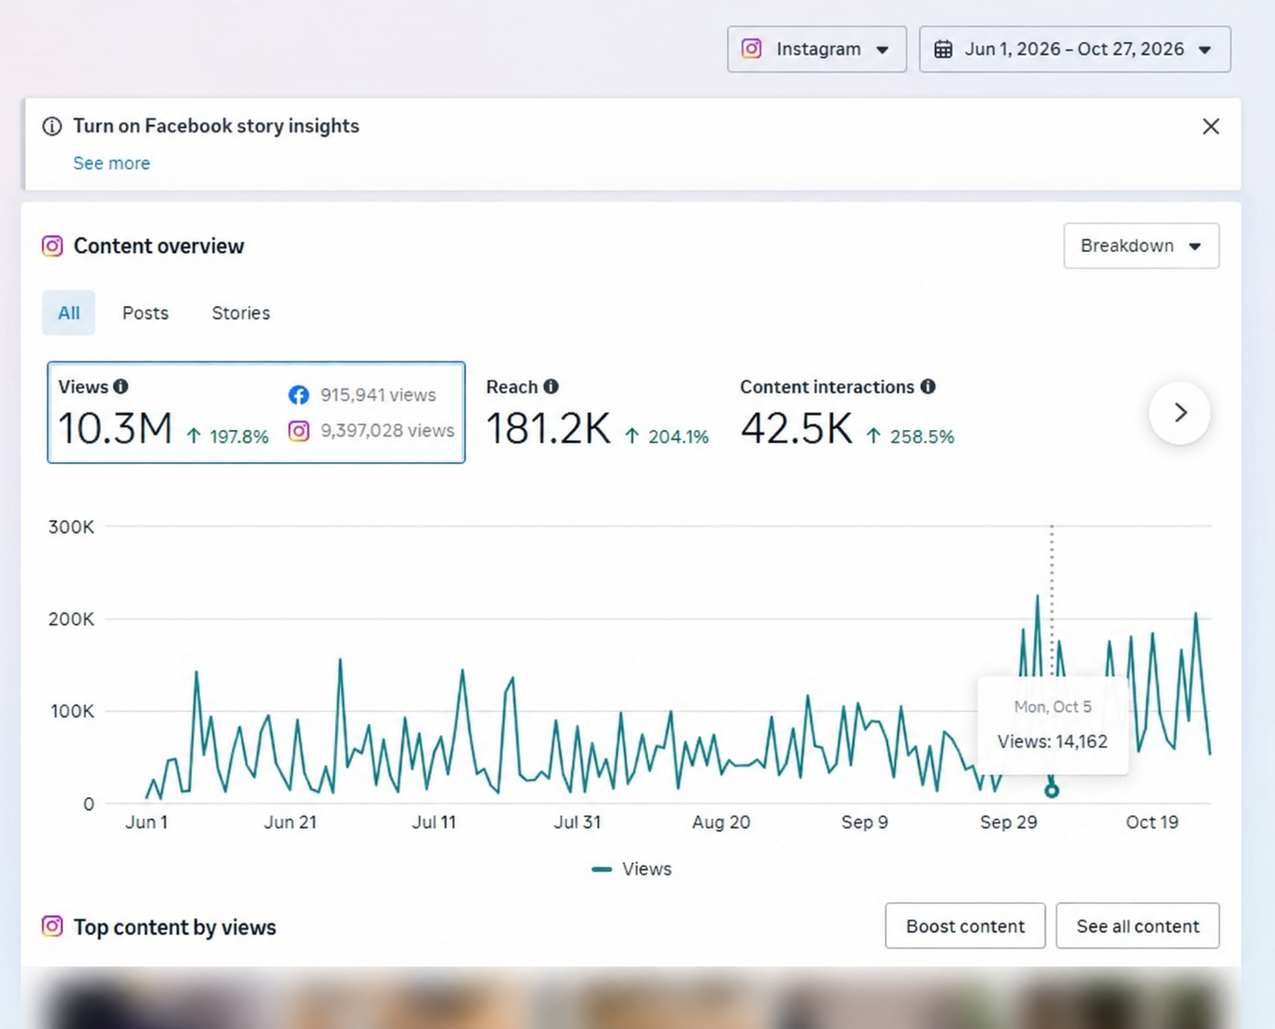Click the 204.1% increase indicator for Reach
Image resolution: width=1275 pixels, height=1029 pixels.
click(667, 436)
